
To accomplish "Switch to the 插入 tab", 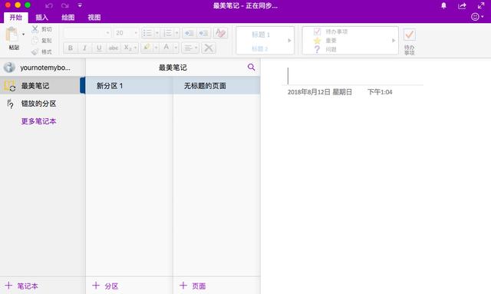I will point(41,17).
